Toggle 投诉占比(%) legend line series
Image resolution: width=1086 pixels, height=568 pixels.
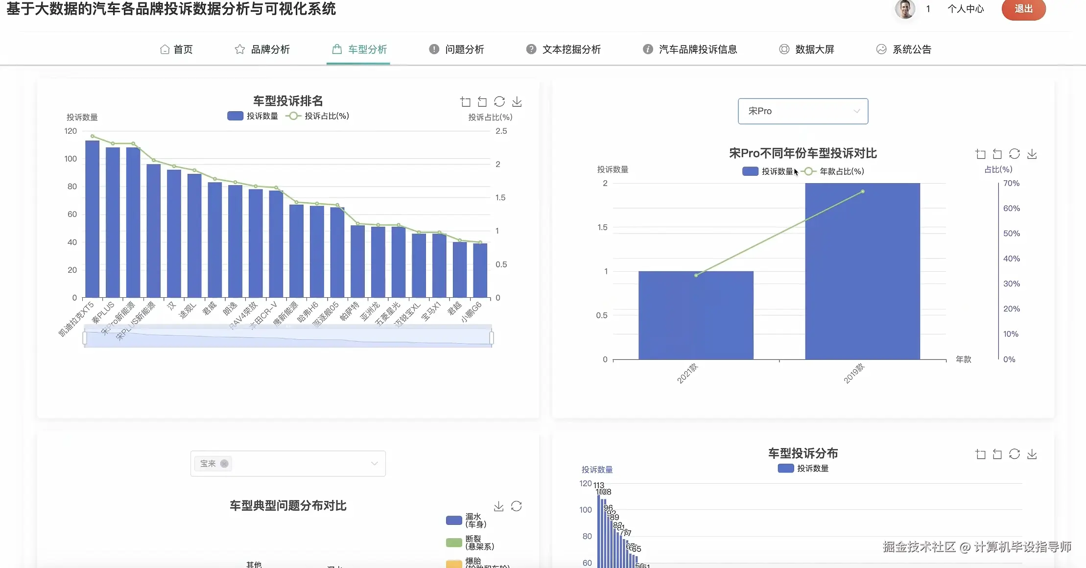[x=317, y=116]
